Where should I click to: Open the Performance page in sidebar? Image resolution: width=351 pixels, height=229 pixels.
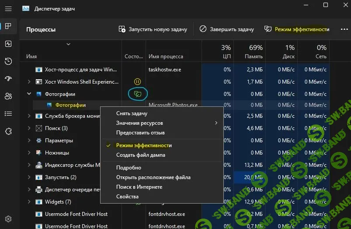tap(8, 44)
